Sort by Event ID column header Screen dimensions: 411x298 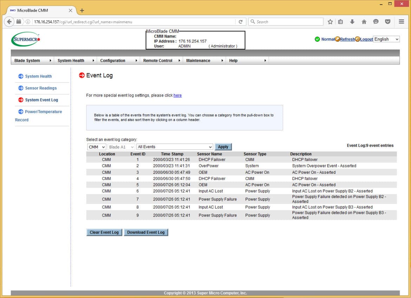pos(138,154)
